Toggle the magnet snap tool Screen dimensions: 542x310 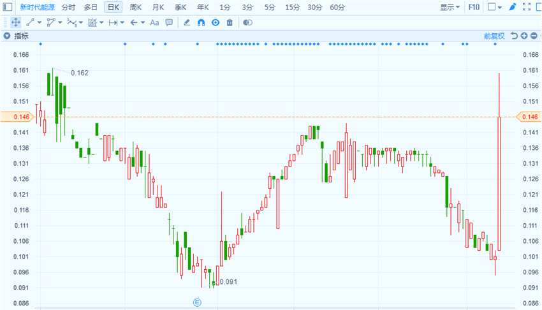201,23
